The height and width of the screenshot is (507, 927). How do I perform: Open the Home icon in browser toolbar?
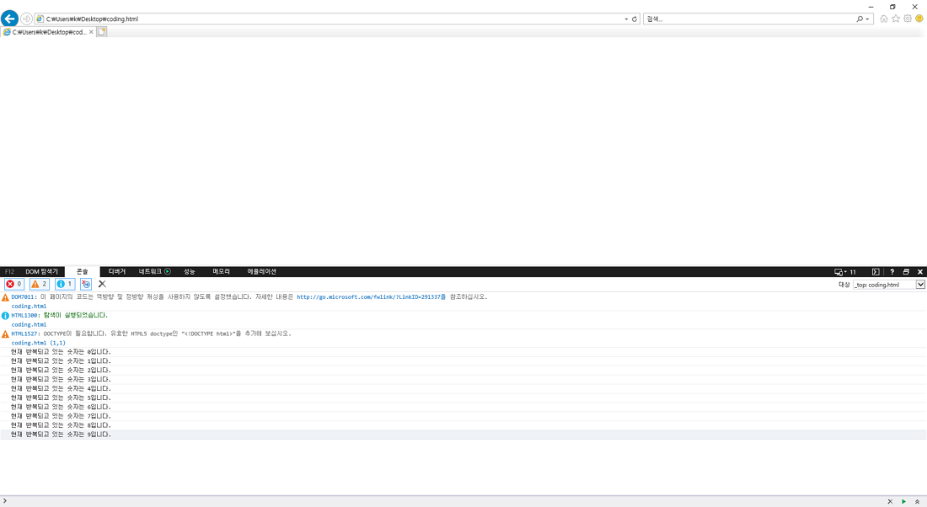point(884,19)
